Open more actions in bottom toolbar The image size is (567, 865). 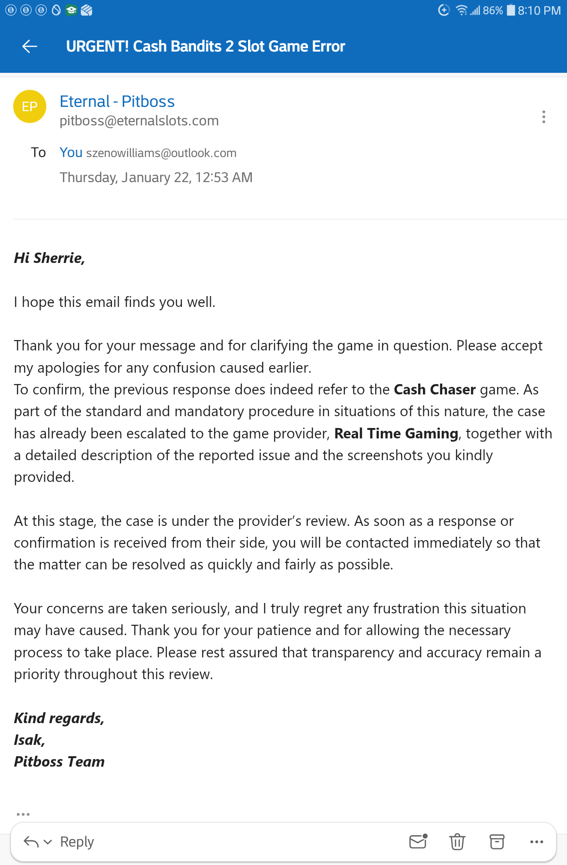point(537,842)
